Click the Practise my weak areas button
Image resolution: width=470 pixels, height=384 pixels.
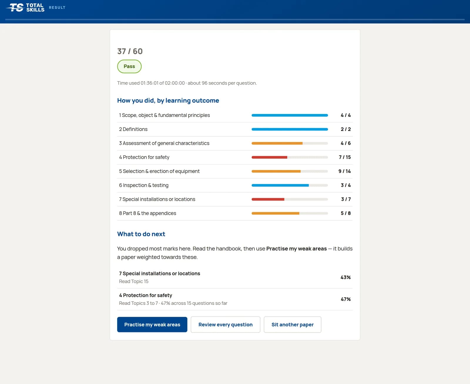coord(152,324)
